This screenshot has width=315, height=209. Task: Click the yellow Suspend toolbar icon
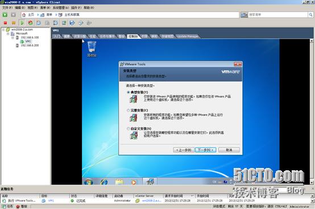click(14, 23)
